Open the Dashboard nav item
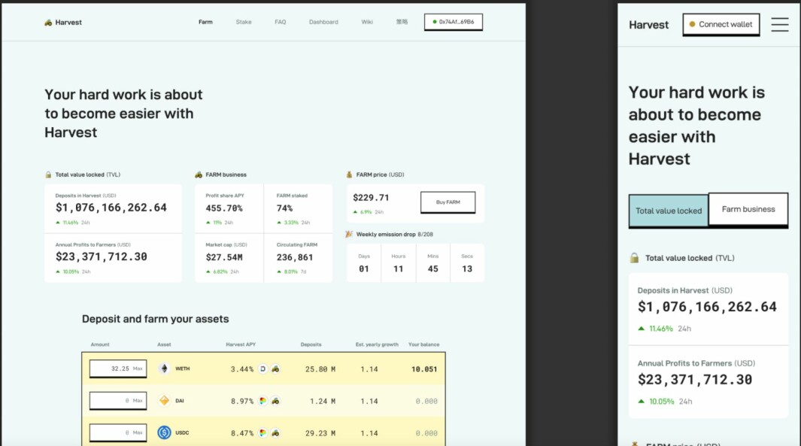 coord(323,22)
